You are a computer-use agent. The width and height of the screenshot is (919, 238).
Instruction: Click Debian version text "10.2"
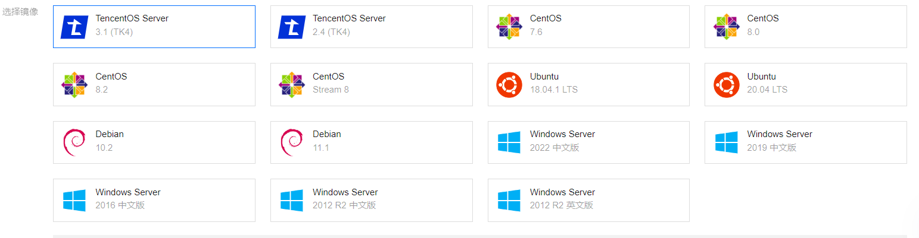104,148
